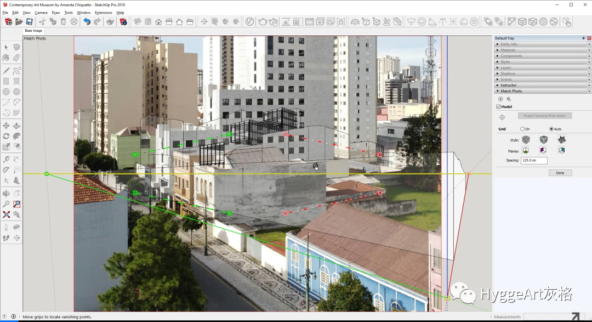Expand the Styles panel
Screen dimensions: 592x322
point(543,61)
